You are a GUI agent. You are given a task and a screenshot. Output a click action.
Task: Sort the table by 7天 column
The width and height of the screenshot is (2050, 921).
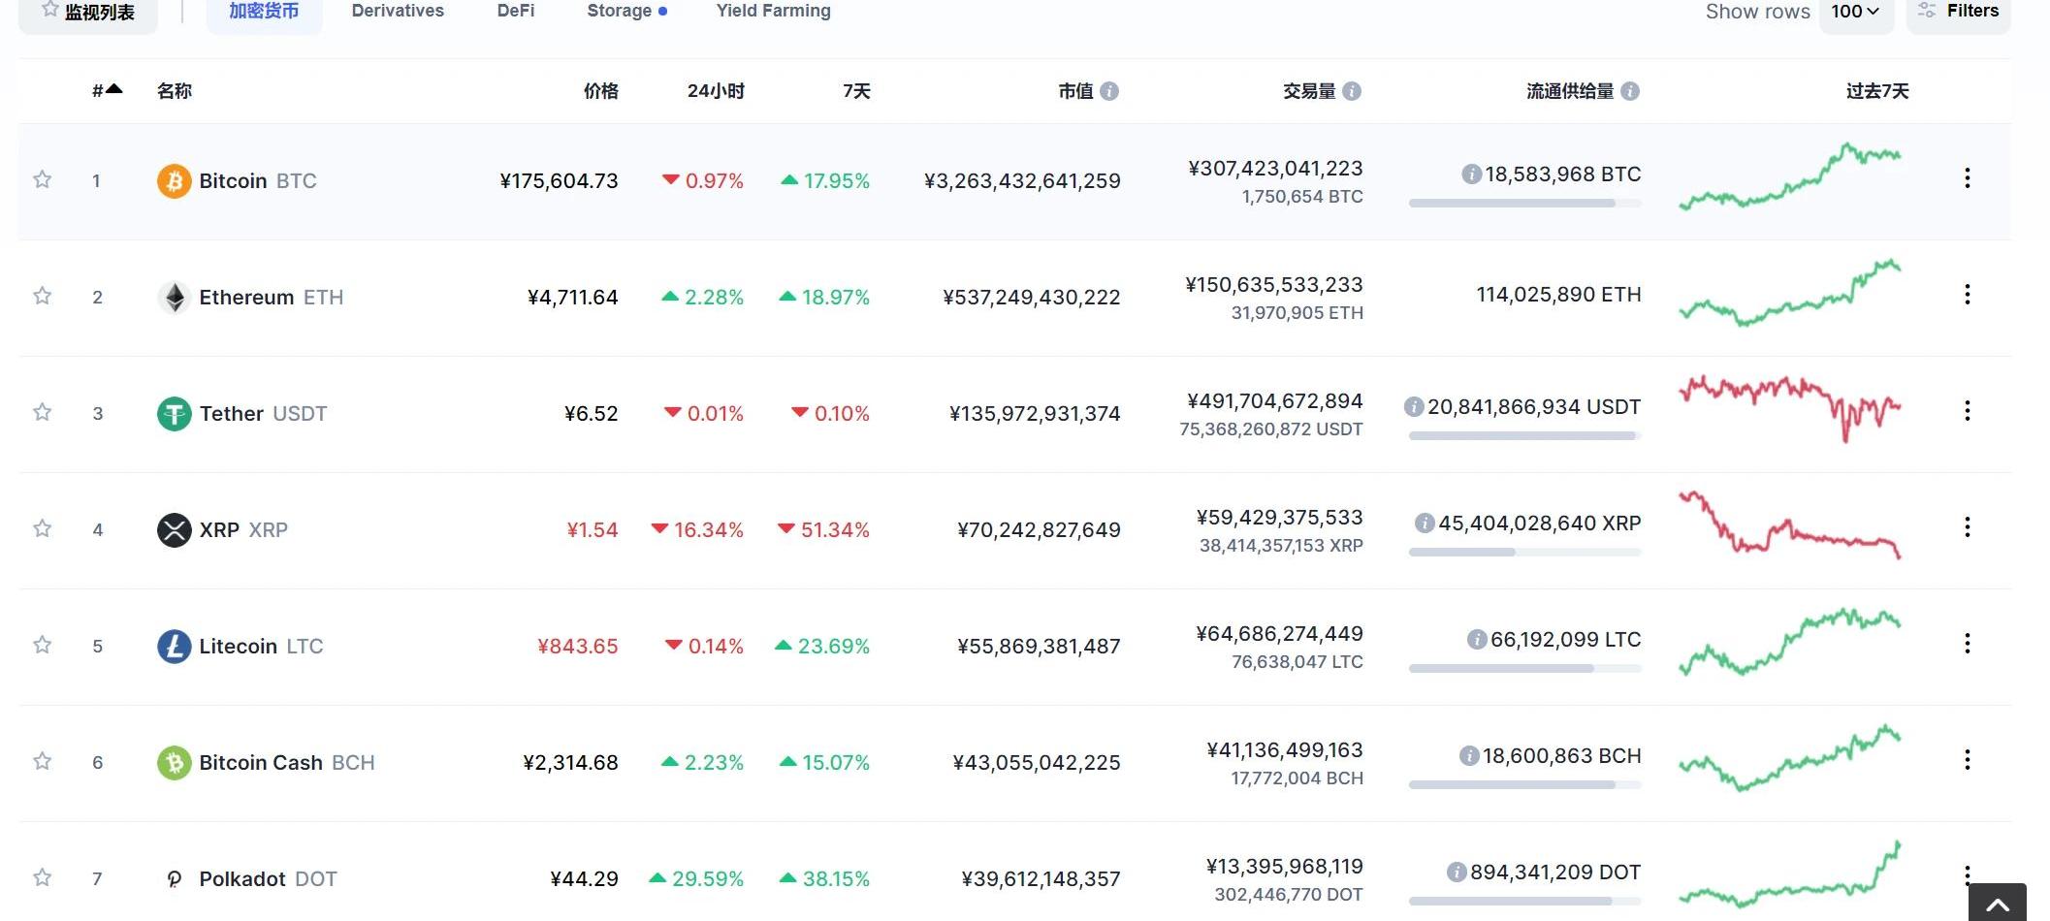(x=856, y=91)
